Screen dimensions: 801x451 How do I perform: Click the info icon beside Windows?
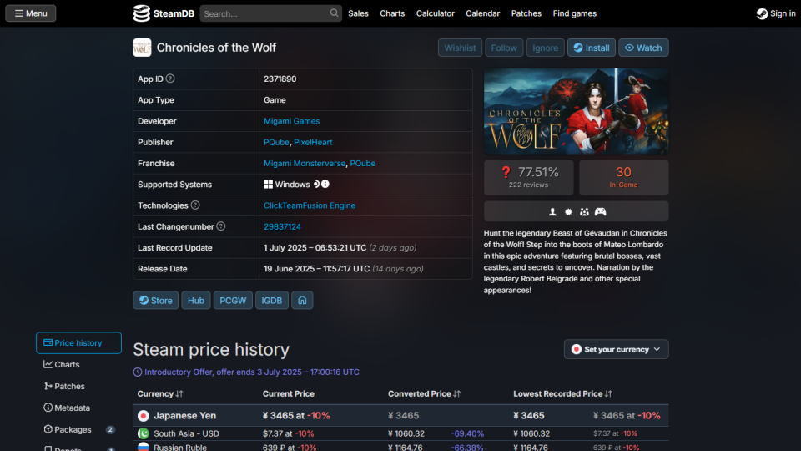click(325, 184)
